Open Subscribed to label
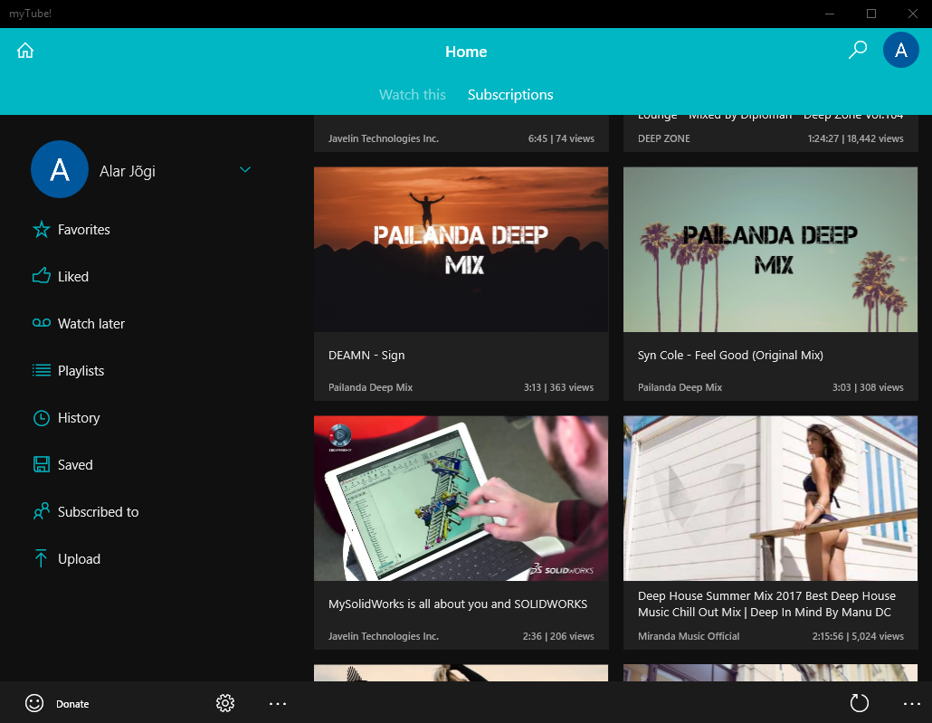The image size is (932, 723). pyautogui.click(x=98, y=512)
